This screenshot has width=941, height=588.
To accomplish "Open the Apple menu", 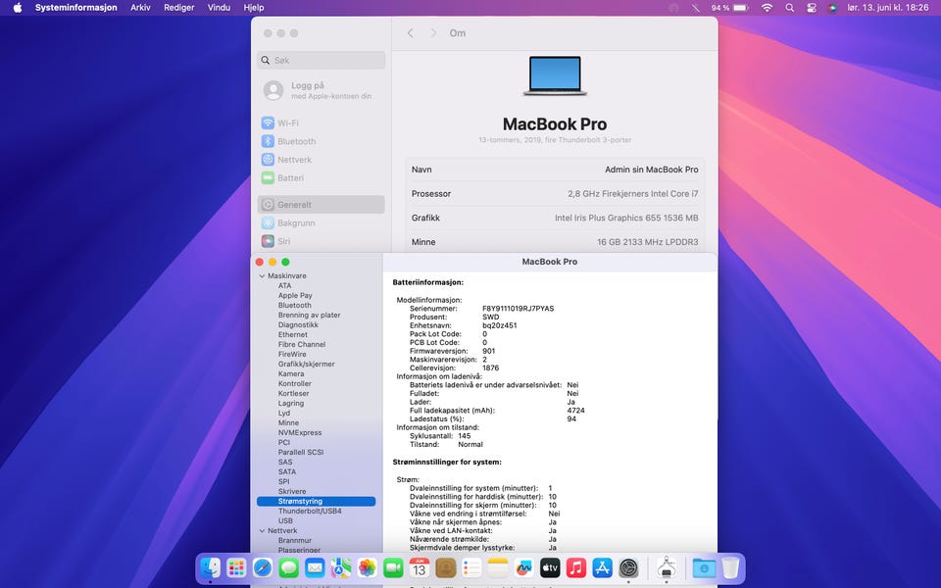I will pyautogui.click(x=18, y=8).
